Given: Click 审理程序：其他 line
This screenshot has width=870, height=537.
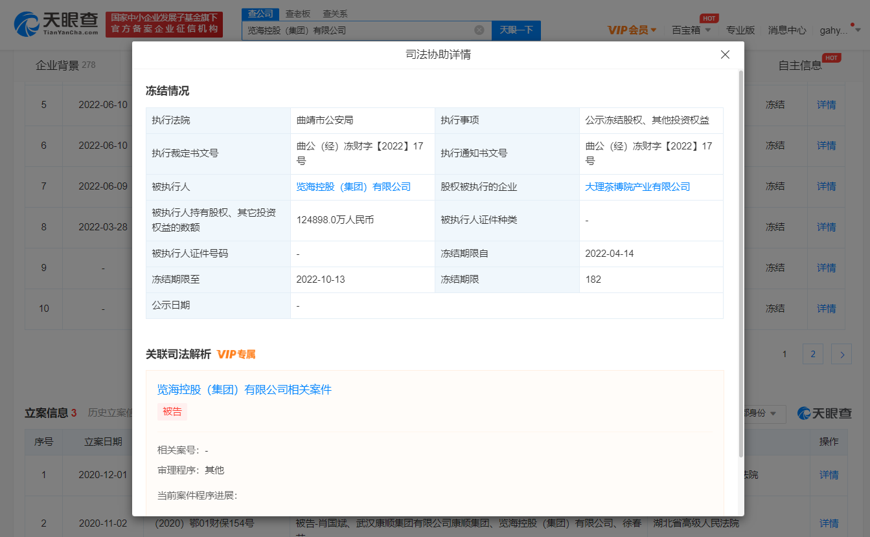Looking at the screenshot, I should (190, 470).
